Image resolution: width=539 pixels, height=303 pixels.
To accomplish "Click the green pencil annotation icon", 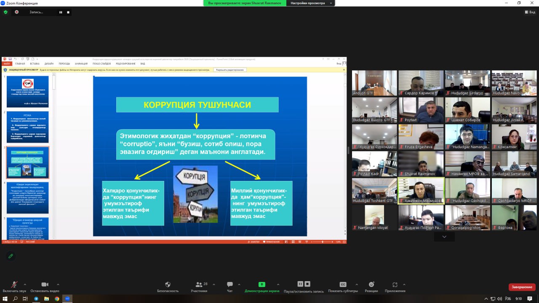I will point(11,256).
